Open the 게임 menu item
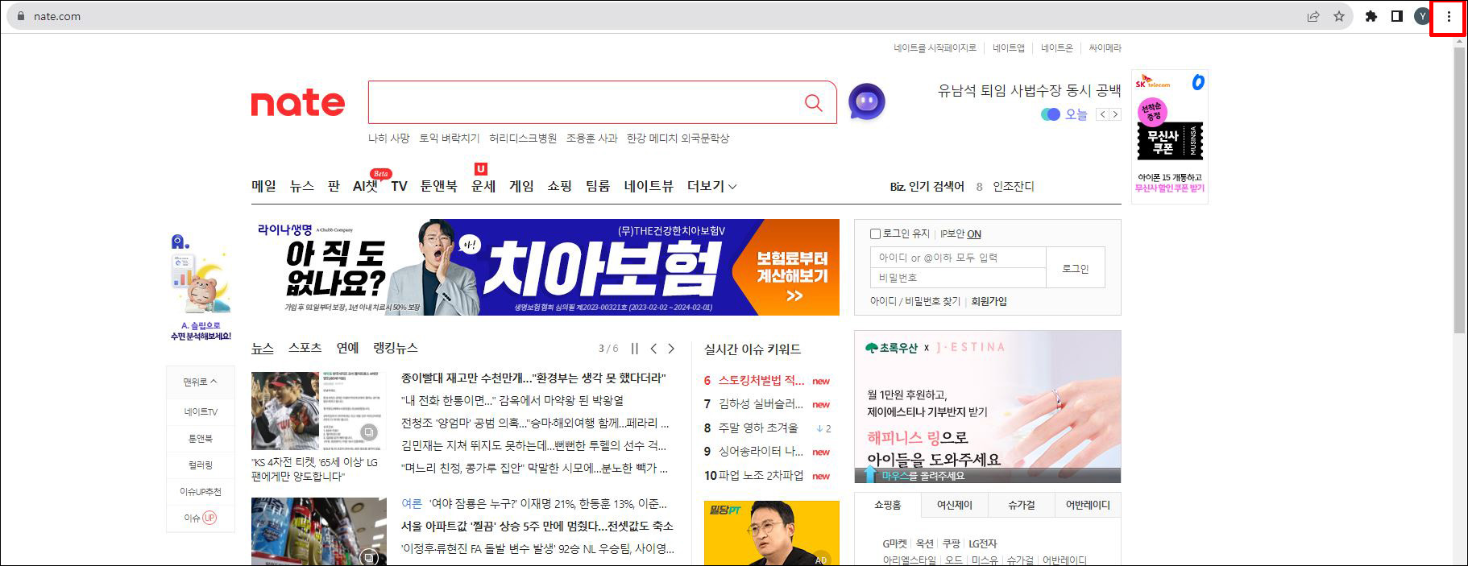 coord(521,186)
